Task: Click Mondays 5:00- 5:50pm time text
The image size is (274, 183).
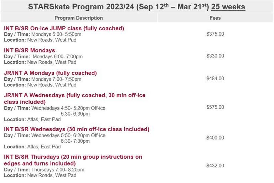Action: tap(56, 34)
